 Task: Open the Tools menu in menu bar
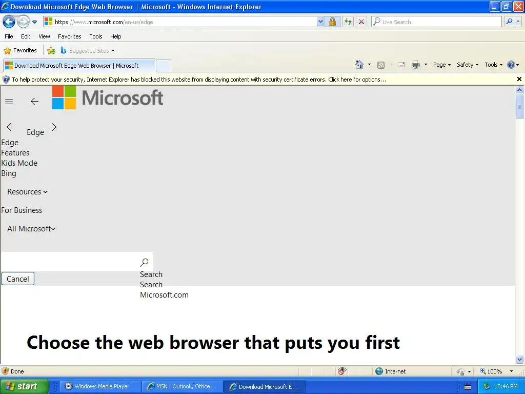(96, 36)
